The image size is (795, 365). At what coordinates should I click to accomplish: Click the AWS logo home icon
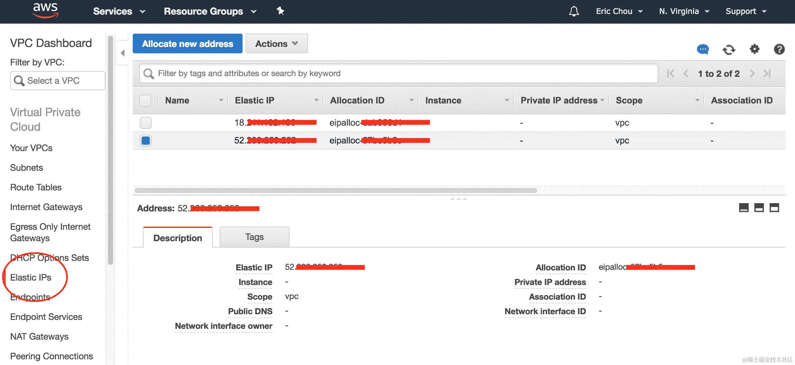pyautogui.click(x=45, y=10)
